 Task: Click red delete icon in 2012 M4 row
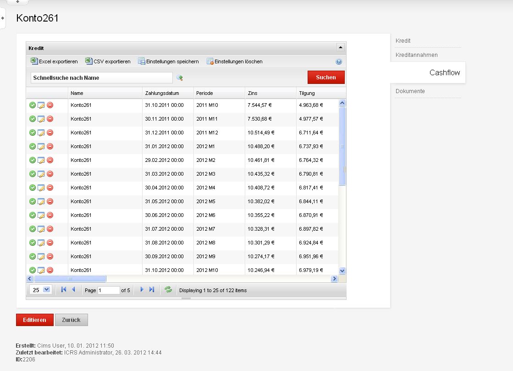pyautogui.click(x=50, y=188)
